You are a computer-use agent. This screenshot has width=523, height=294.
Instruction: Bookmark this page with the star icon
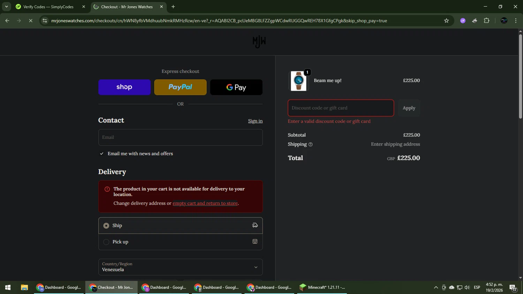tap(446, 21)
